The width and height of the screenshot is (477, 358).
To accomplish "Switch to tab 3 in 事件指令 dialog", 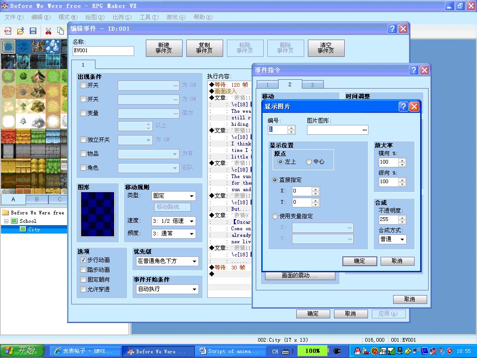I will [x=313, y=85].
